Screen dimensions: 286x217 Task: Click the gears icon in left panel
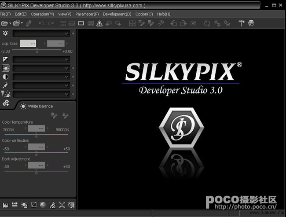tap(6, 103)
